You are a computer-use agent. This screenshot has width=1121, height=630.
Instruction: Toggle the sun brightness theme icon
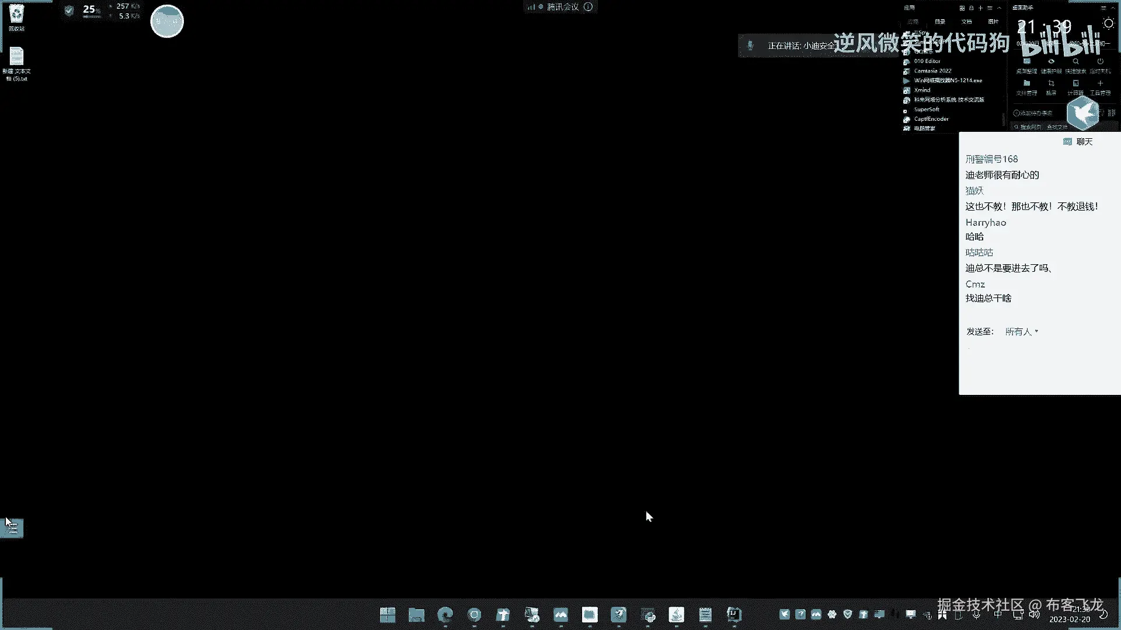coord(1108,23)
